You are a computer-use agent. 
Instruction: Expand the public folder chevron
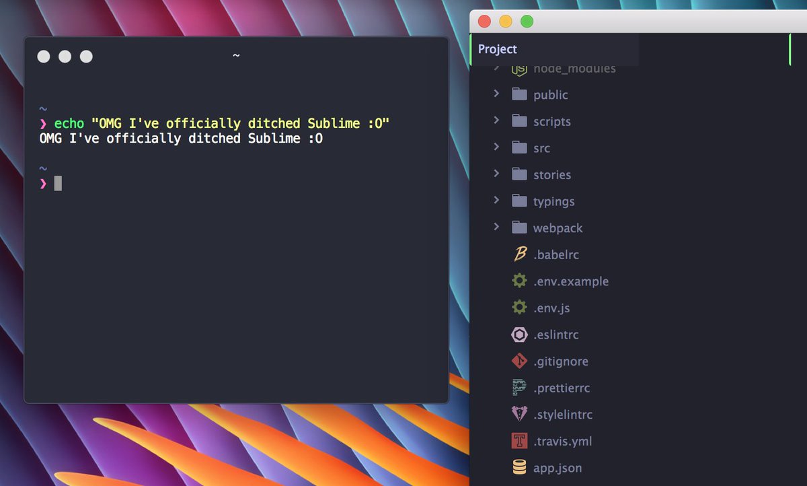coord(496,94)
